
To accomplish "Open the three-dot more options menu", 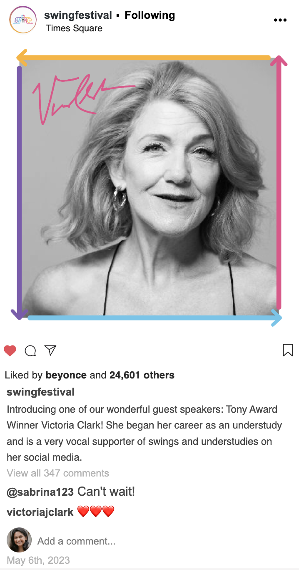I will click(280, 20).
